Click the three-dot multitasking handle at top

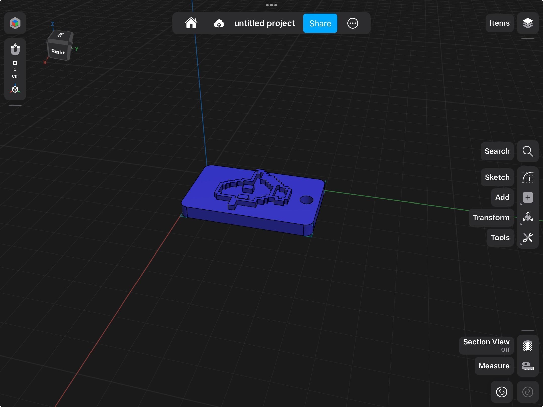(x=271, y=5)
